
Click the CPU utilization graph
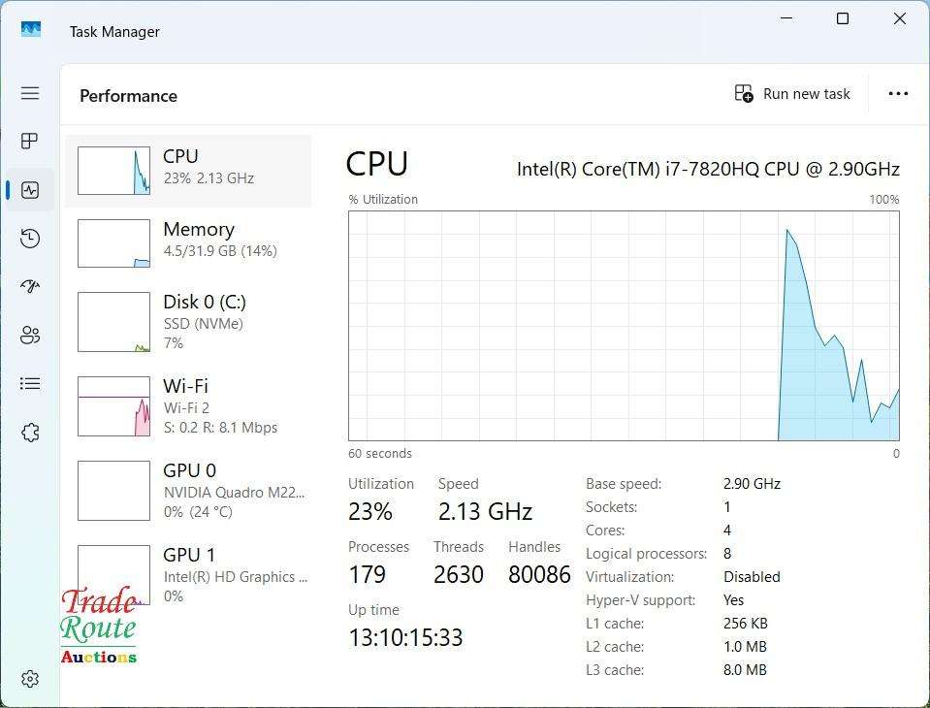(x=624, y=326)
